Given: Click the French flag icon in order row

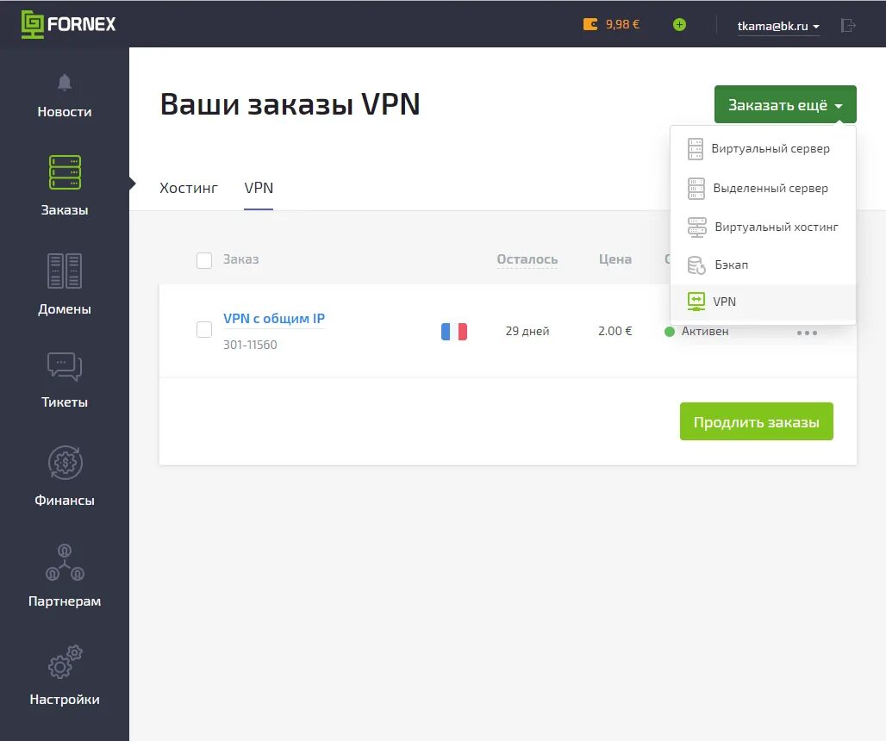Looking at the screenshot, I should point(454,332).
